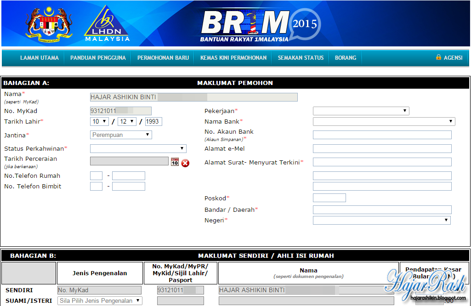
Task: Open the PANDUAN PENGGUNA menu item
Action: 98,57
